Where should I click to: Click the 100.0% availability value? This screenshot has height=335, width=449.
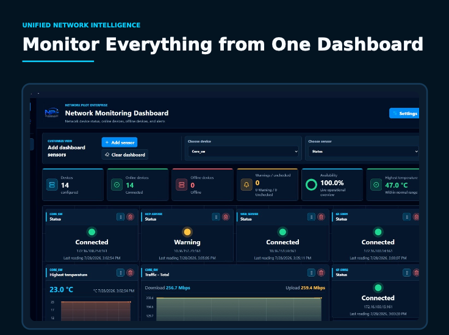[x=332, y=183]
